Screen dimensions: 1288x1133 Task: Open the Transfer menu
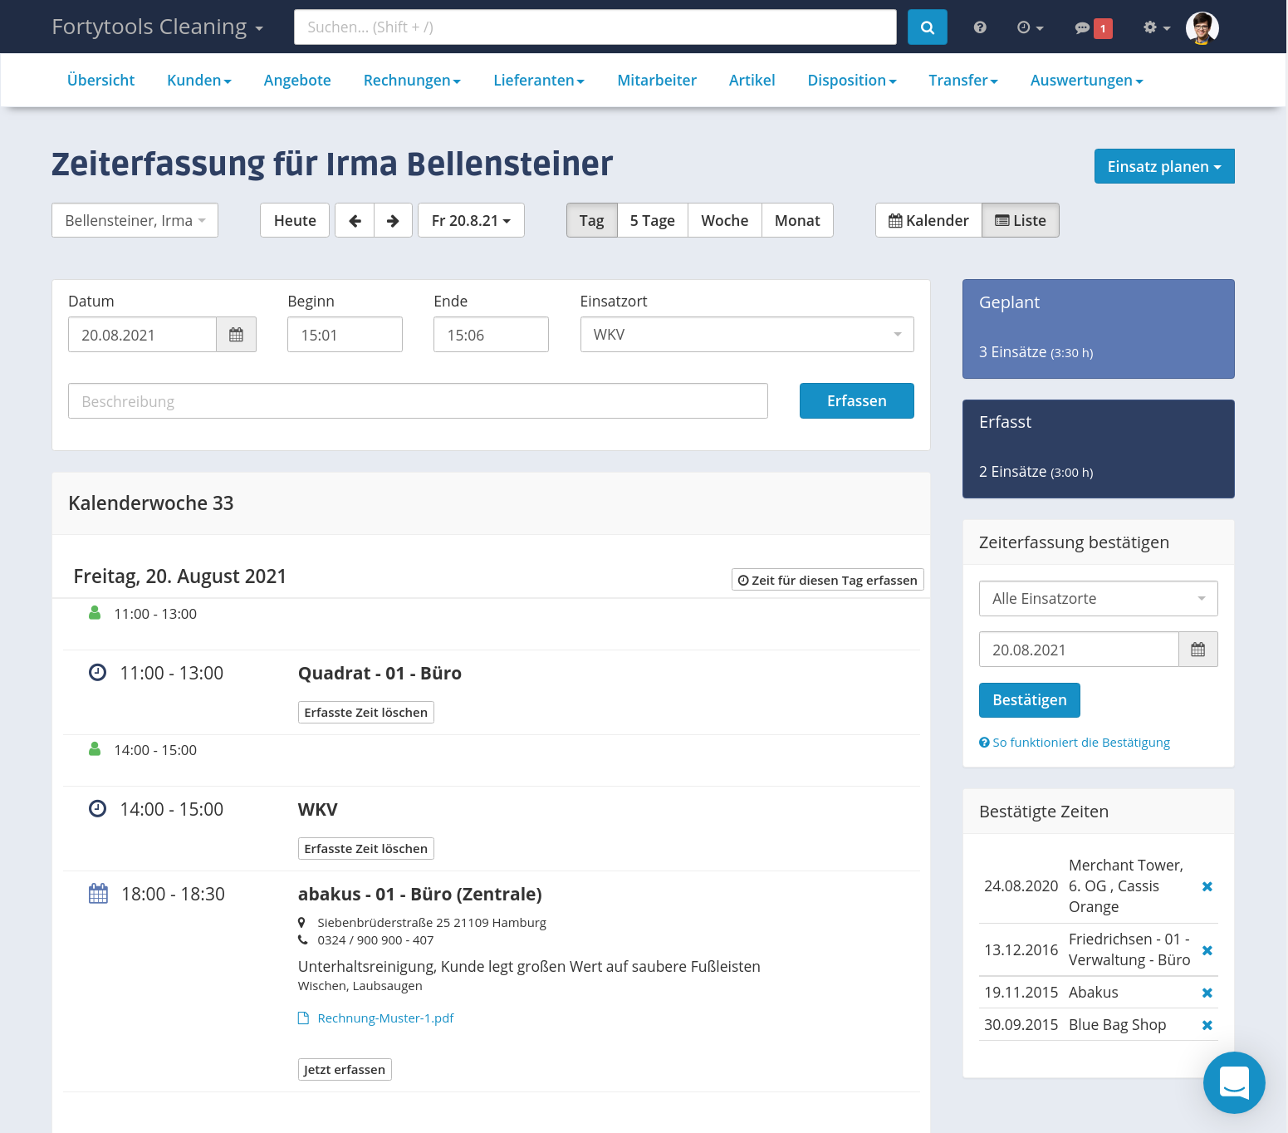tap(963, 81)
